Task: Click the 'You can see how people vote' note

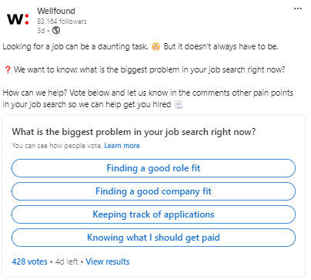Action: pyautogui.click(x=57, y=146)
